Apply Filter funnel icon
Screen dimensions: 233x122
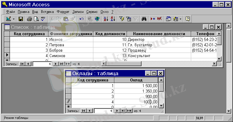pos(136,19)
